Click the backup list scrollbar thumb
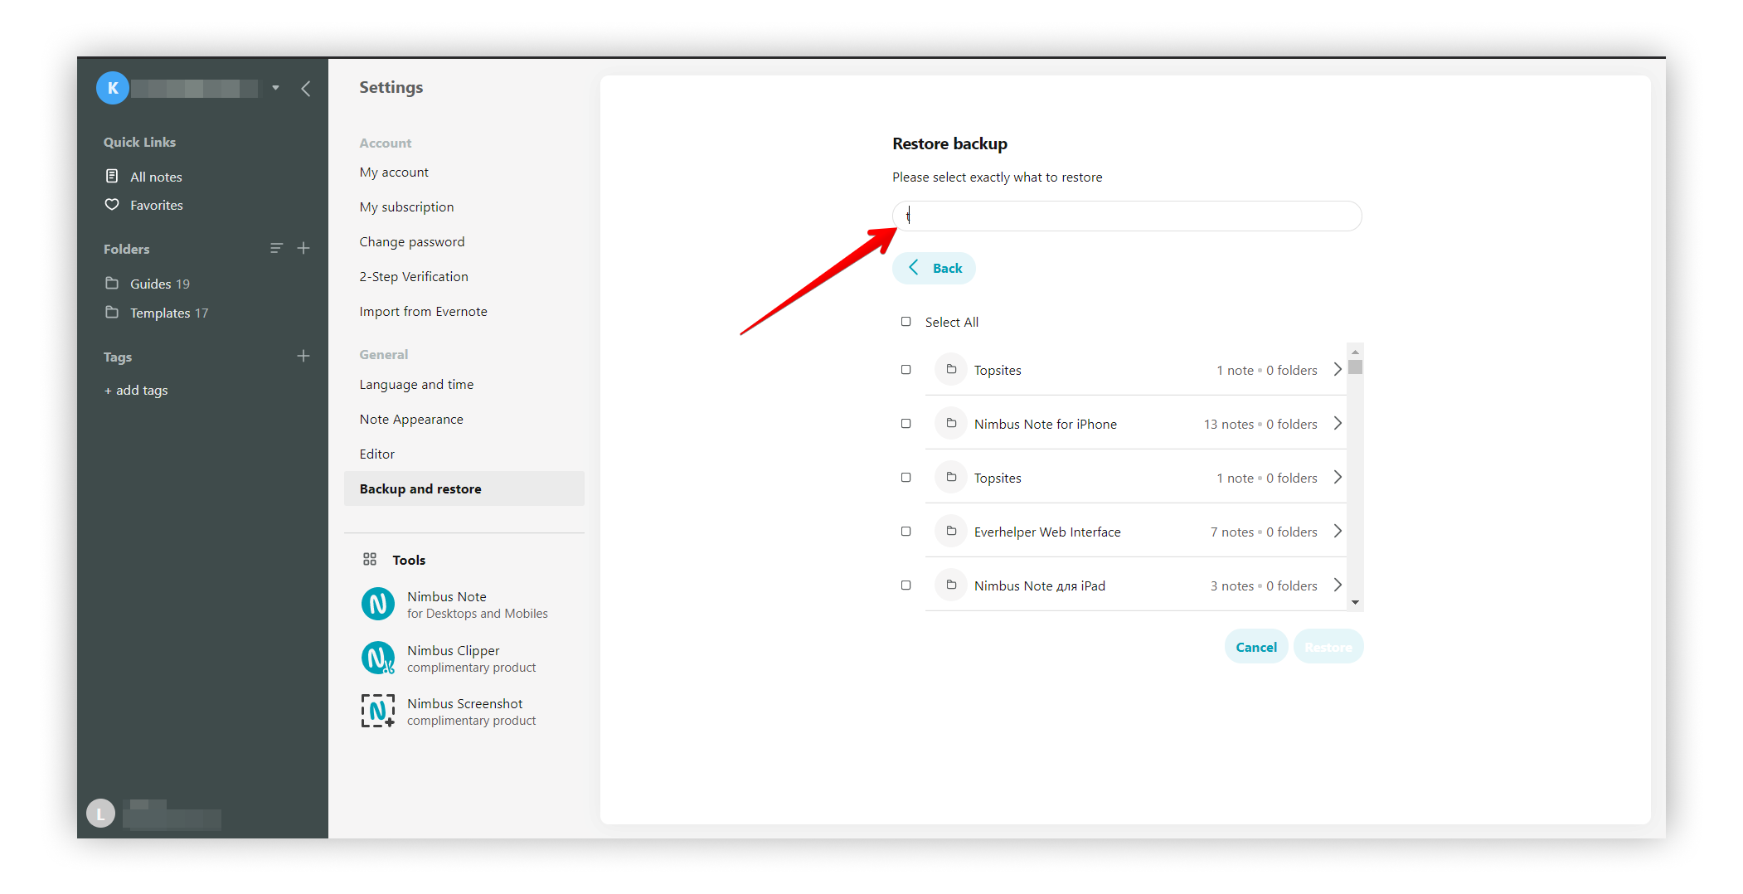Viewport: 1743px width, 894px height. pos(1355,367)
